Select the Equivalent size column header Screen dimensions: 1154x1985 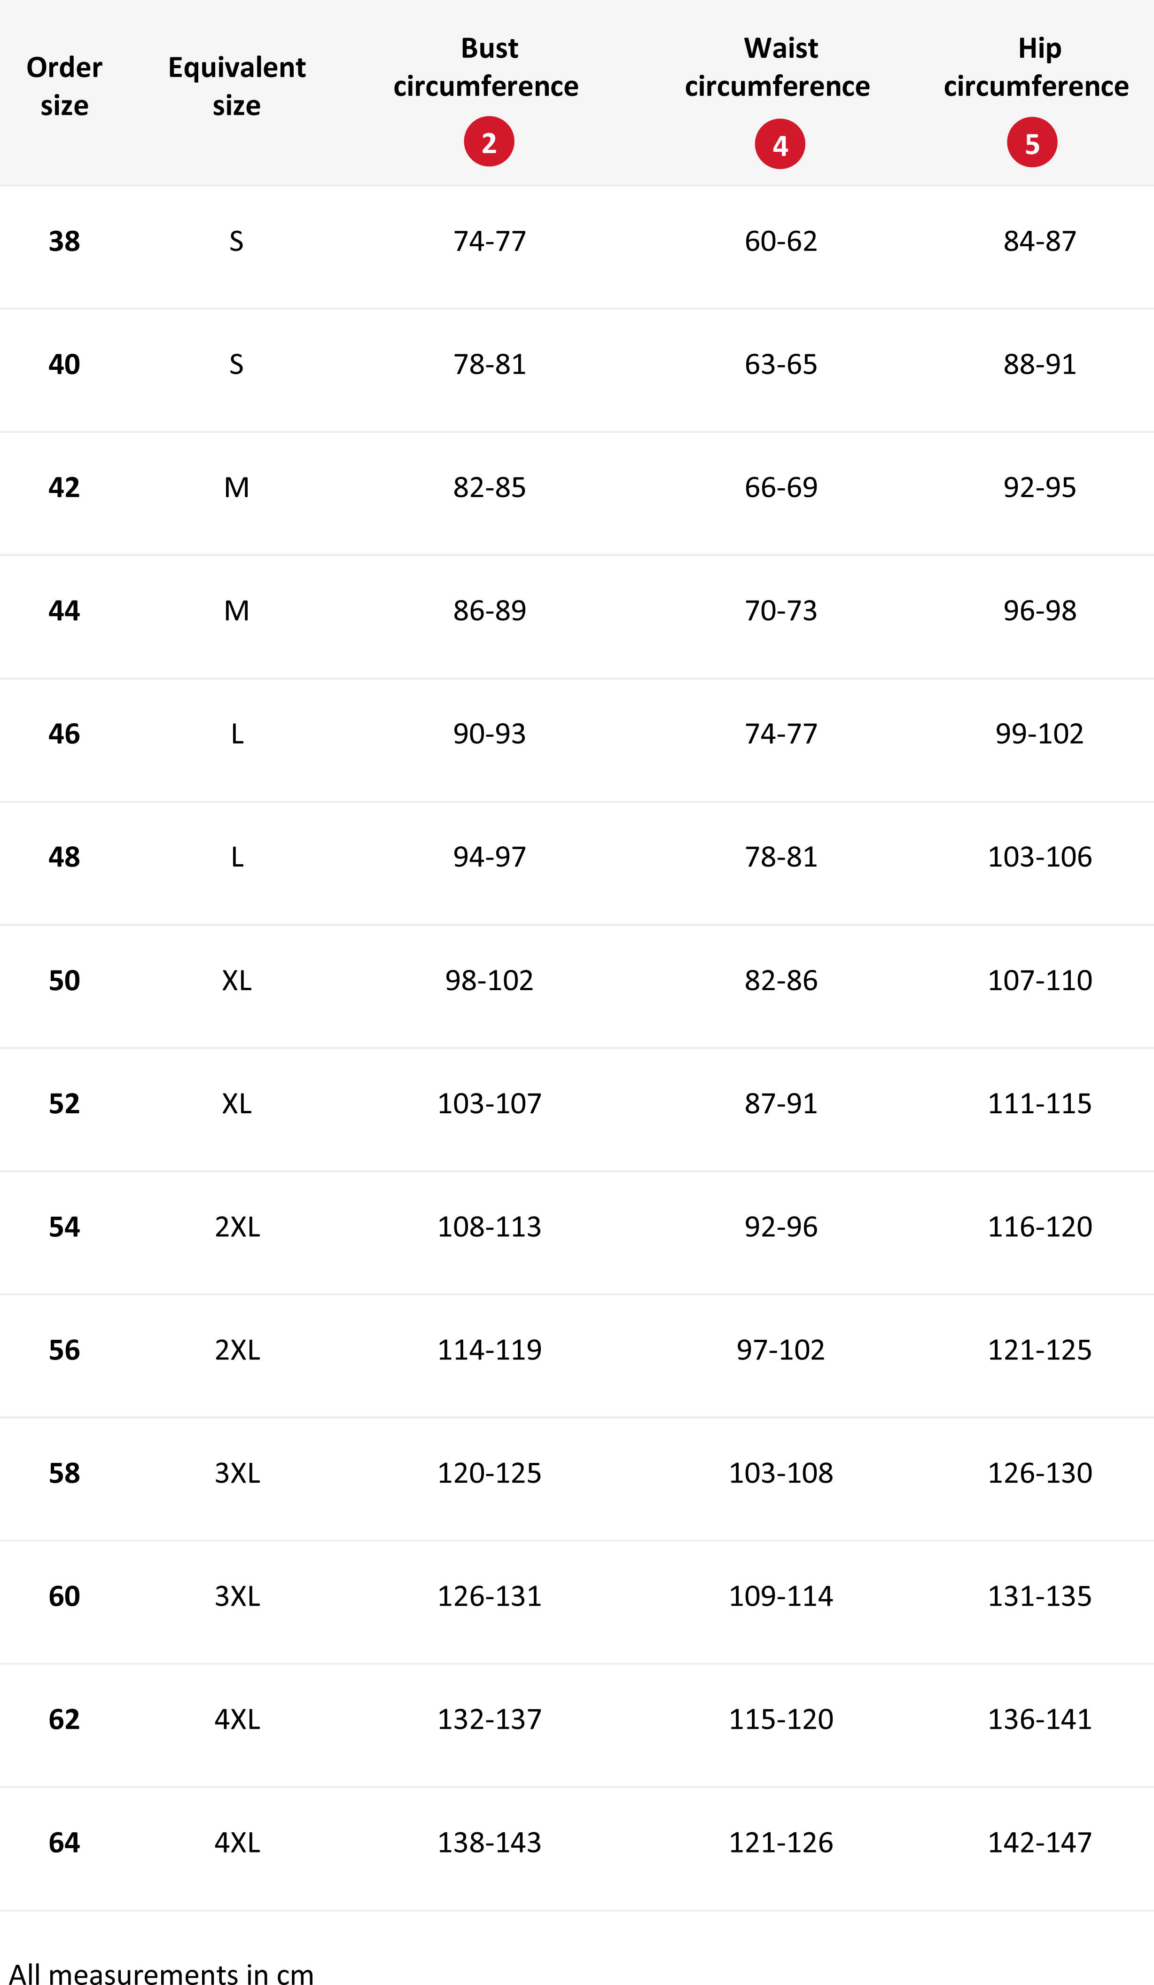tap(237, 86)
